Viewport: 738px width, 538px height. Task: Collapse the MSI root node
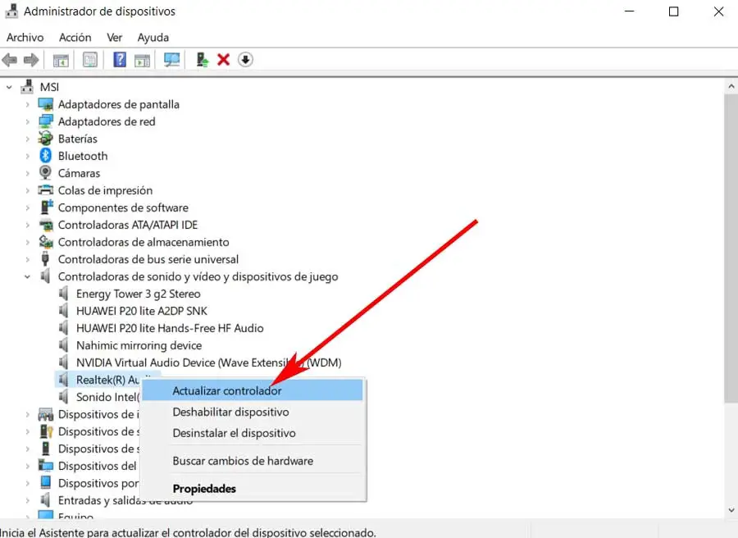point(9,87)
